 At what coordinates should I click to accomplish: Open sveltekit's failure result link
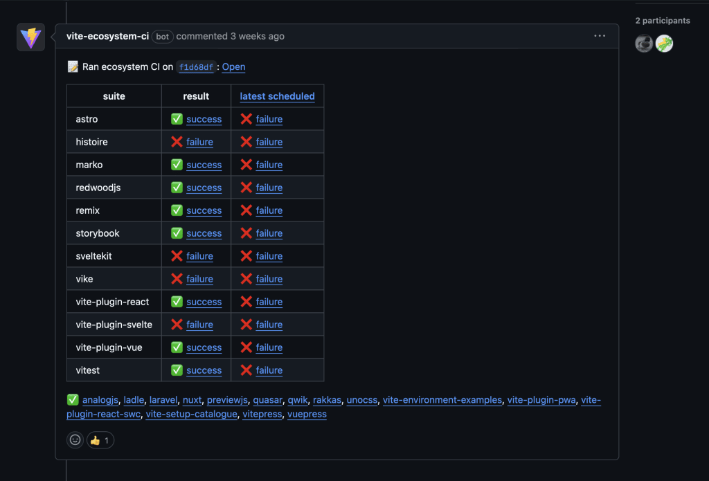pos(199,255)
